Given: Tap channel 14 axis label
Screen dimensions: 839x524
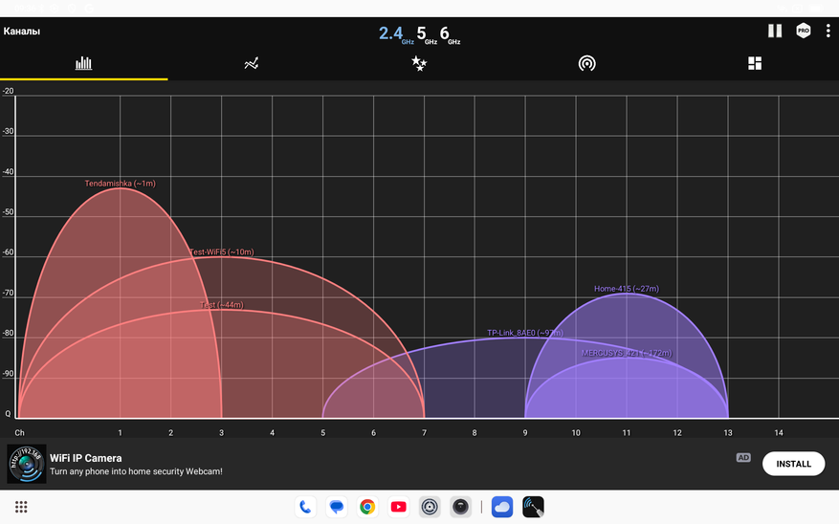Looking at the screenshot, I should click(x=779, y=432).
